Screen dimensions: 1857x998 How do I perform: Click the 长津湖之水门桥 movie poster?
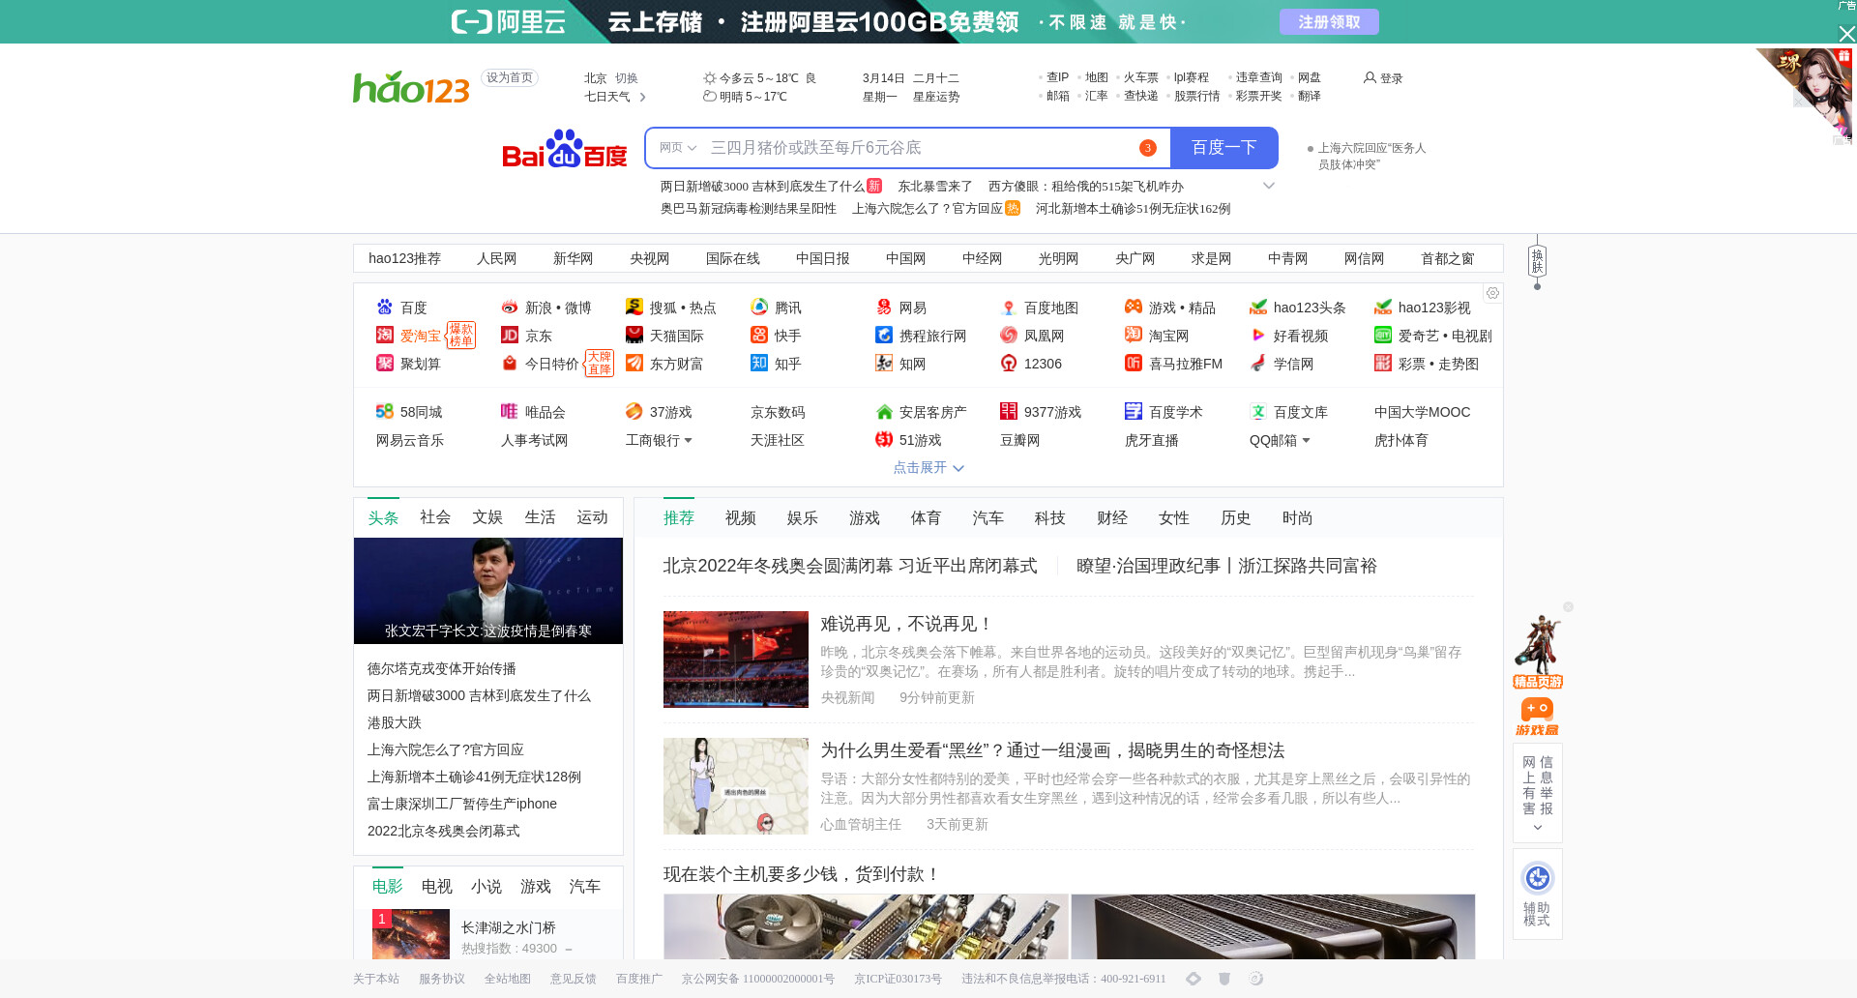pyautogui.click(x=411, y=934)
